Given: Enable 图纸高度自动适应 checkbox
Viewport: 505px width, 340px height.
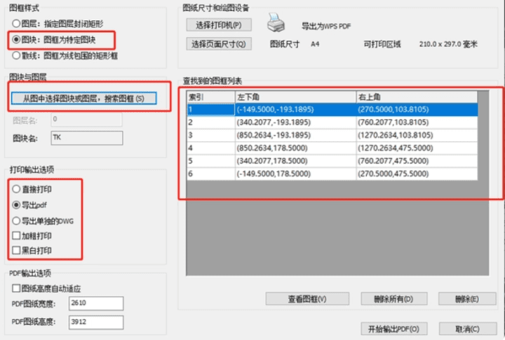Looking at the screenshot, I should [x=16, y=288].
